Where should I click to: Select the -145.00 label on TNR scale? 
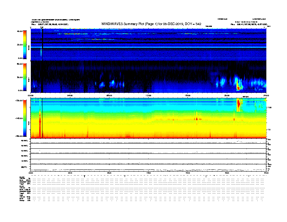tap(19, 118)
